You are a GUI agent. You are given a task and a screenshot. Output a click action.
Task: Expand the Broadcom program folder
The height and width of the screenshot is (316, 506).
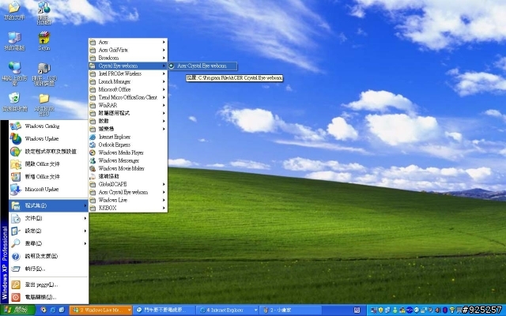tap(128, 58)
